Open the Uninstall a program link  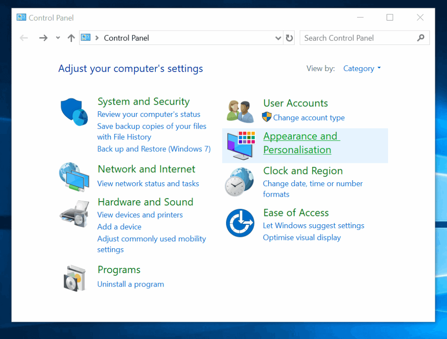pyautogui.click(x=131, y=284)
